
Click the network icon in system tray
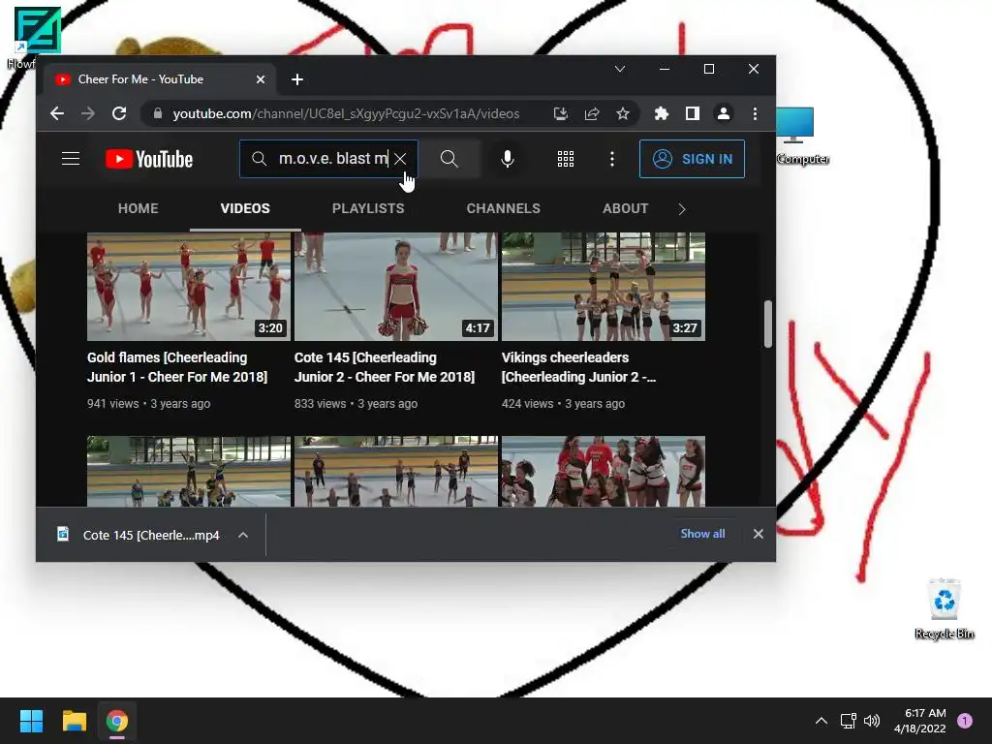point(848,721)
